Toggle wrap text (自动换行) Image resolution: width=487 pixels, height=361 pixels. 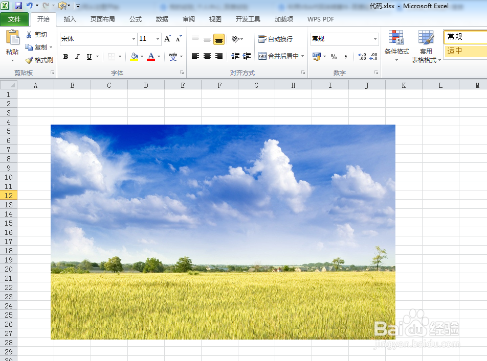[x=276, y=39]
